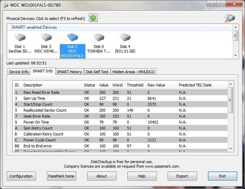245x189 pixels.
Task: Click device list scroll down arrow
Action: pos(235,55)
